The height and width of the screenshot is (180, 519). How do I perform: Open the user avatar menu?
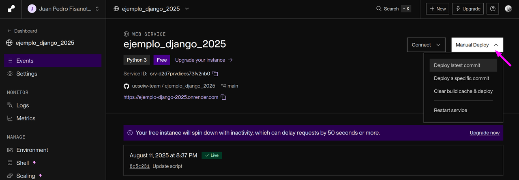[508, 9]
